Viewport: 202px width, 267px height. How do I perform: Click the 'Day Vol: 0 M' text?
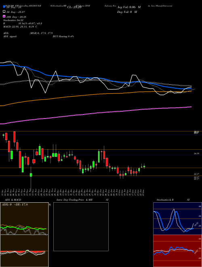pyautogui.click(x=127, y=12)
